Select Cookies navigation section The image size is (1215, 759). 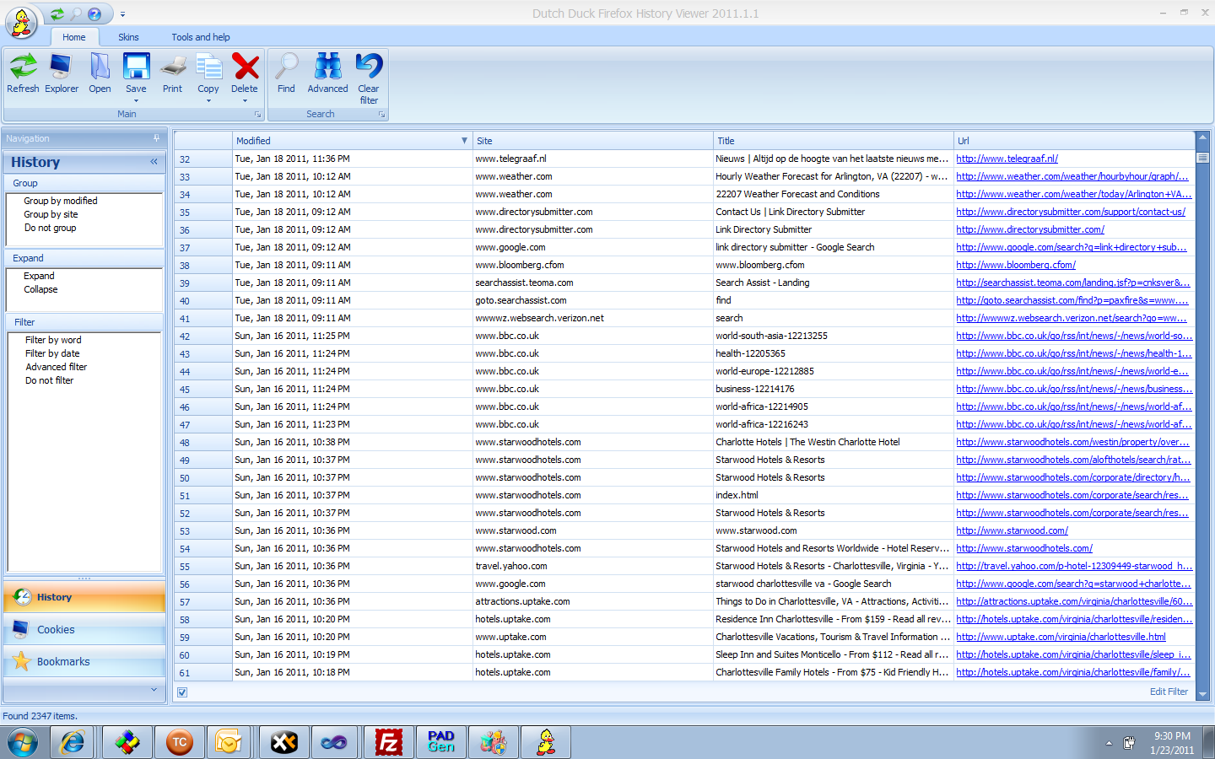84,629
